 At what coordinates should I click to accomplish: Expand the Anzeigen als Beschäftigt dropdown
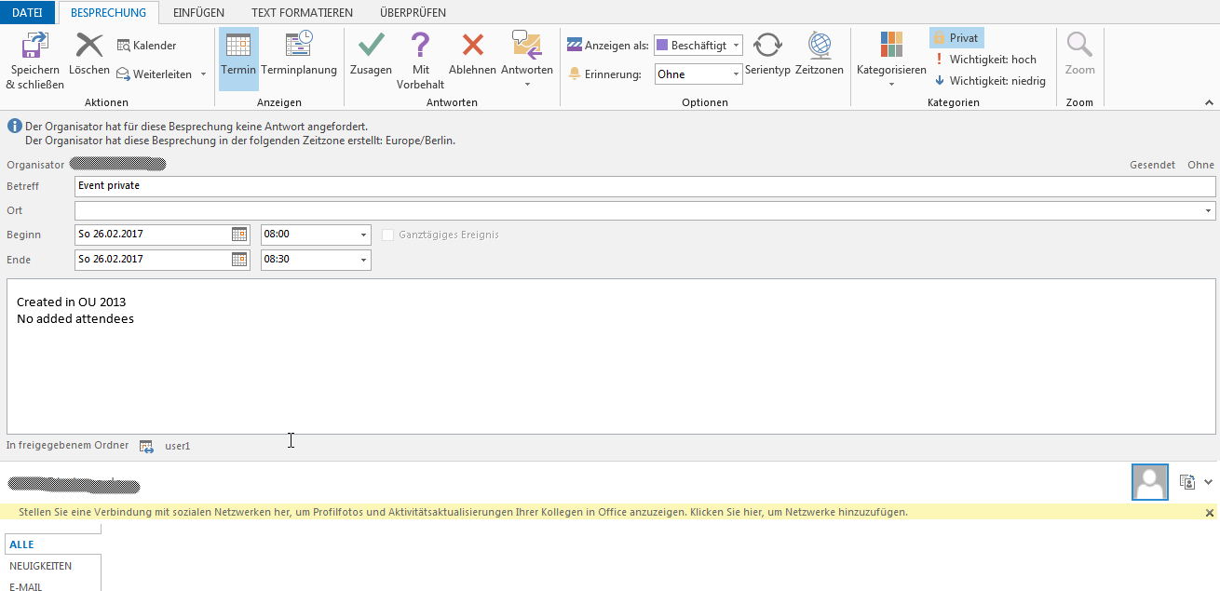(736, 46)
